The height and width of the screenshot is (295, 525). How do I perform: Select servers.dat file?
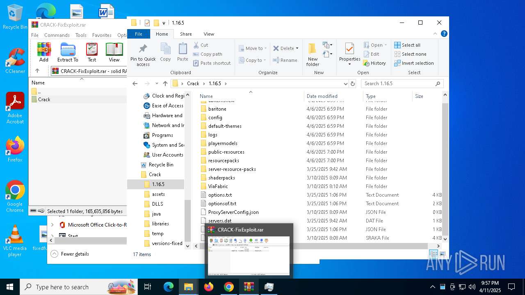[x=219, y=221]
